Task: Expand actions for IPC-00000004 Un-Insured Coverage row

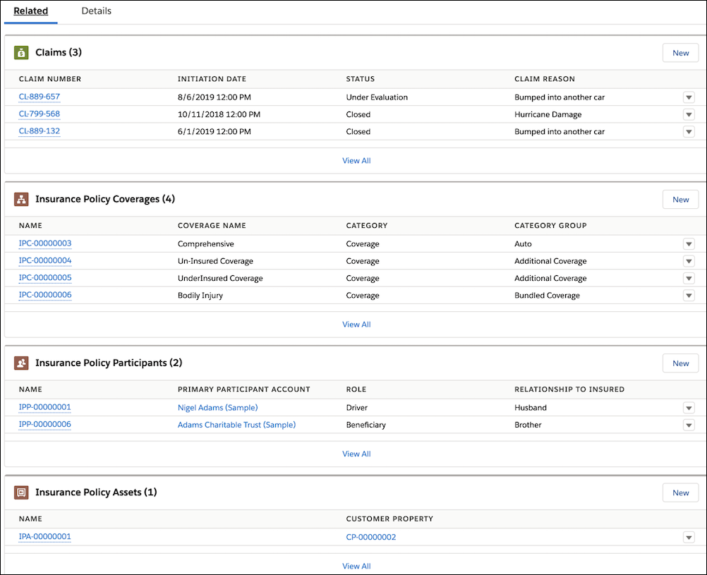Action: tap(689, 261)
